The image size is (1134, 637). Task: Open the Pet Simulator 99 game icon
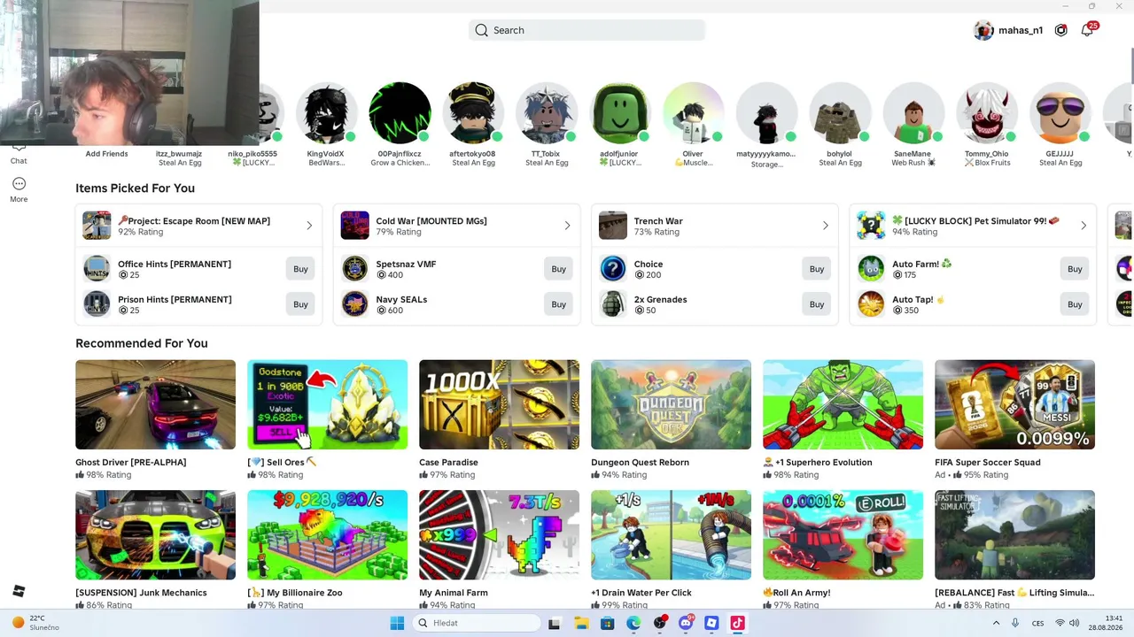coord(871,226)
